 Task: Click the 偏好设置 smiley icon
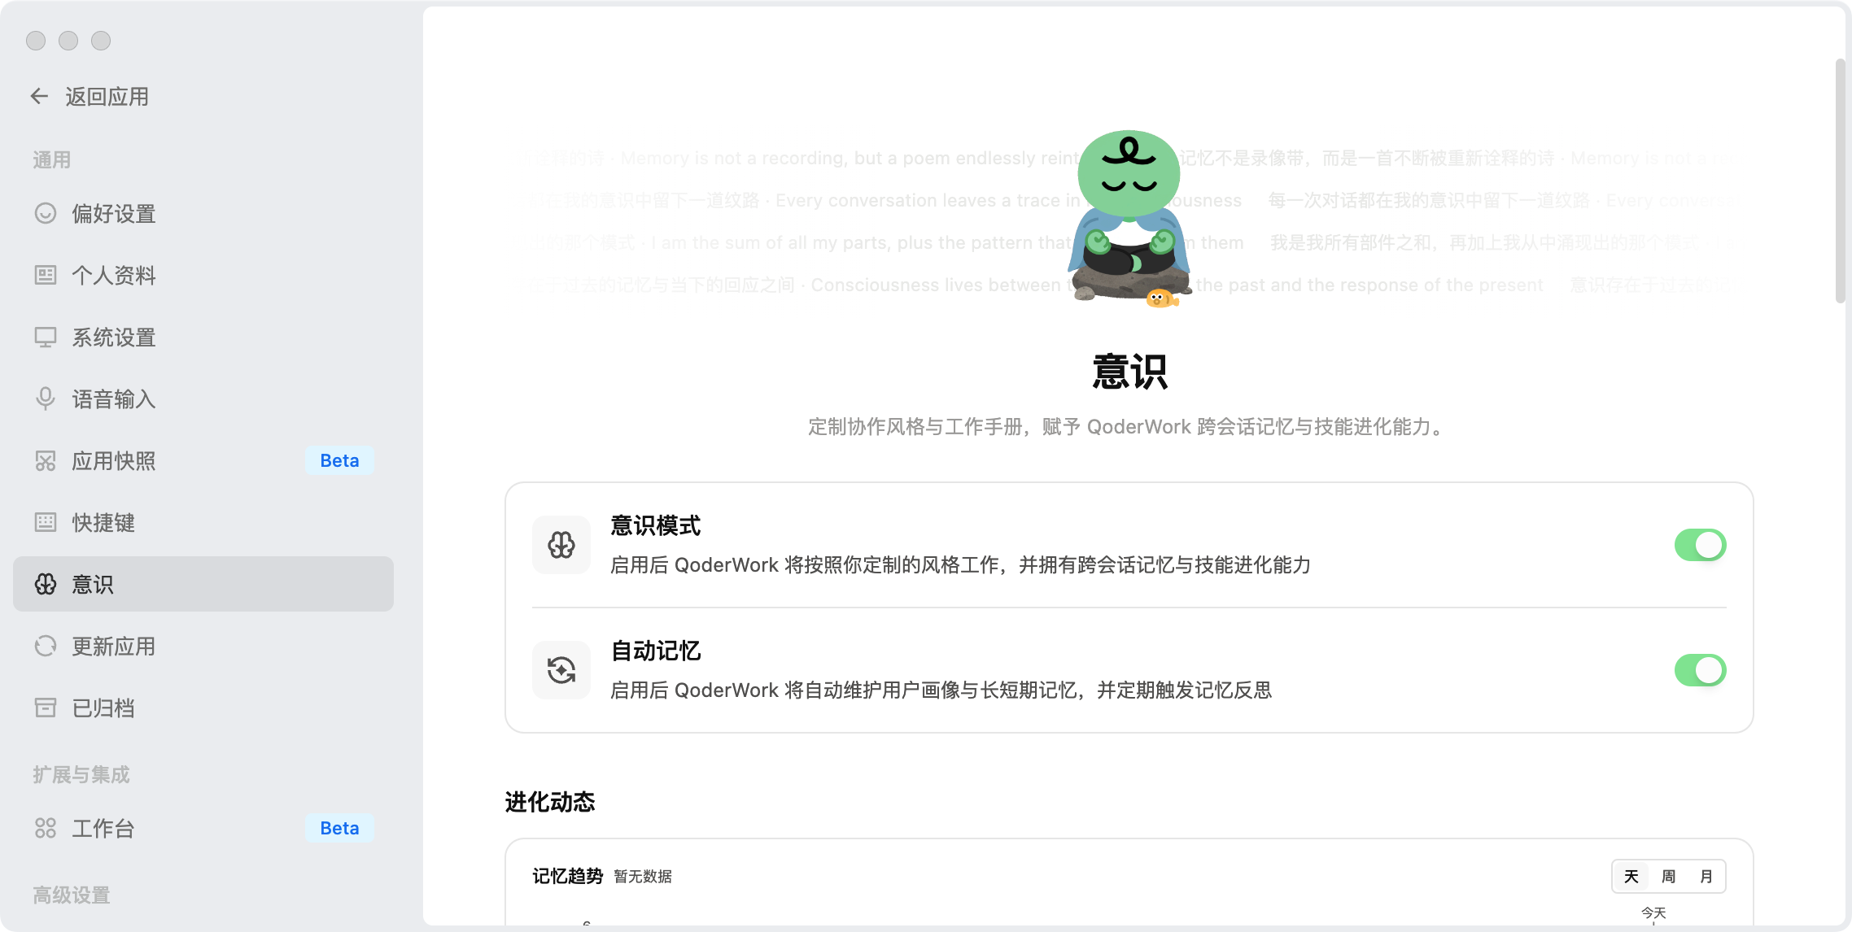click(x=46, y=213)
